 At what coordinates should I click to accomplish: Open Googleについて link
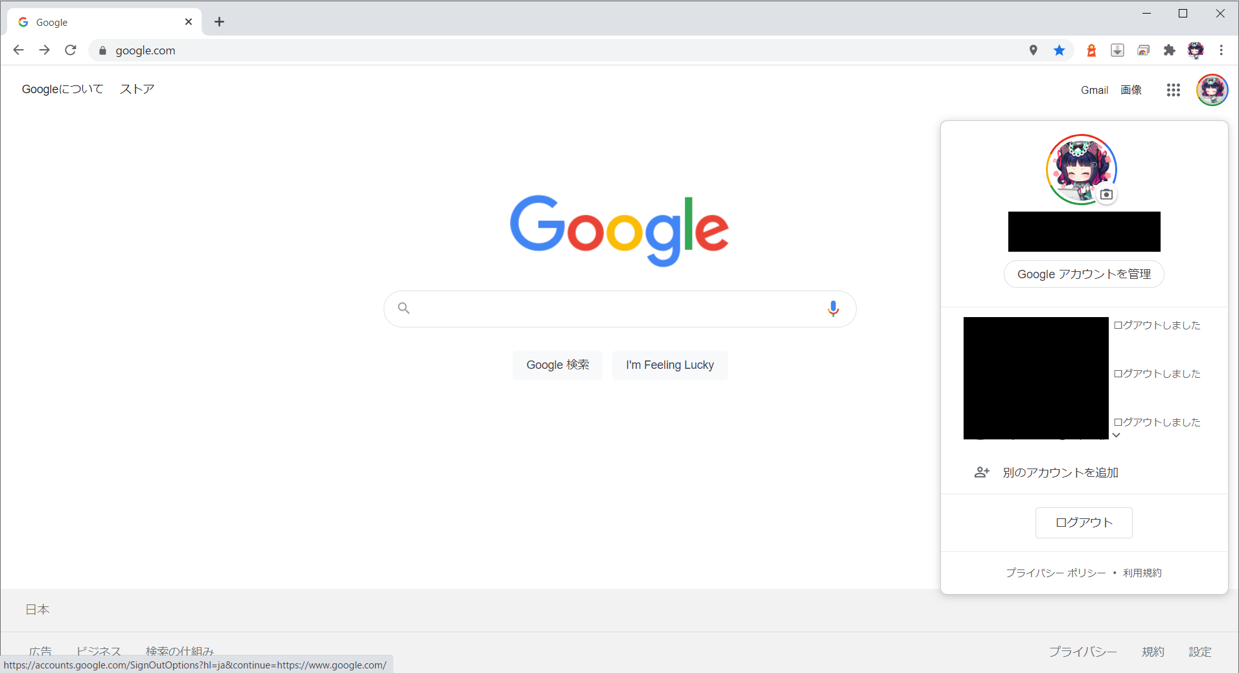(x=62, y=89)
